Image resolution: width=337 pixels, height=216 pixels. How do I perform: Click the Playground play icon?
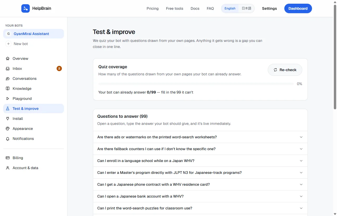coord(8,99)
